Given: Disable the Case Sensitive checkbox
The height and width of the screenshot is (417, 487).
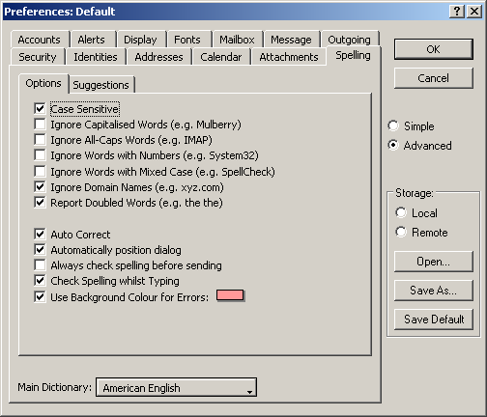Looking at the screenshot, I should point(40,108).
